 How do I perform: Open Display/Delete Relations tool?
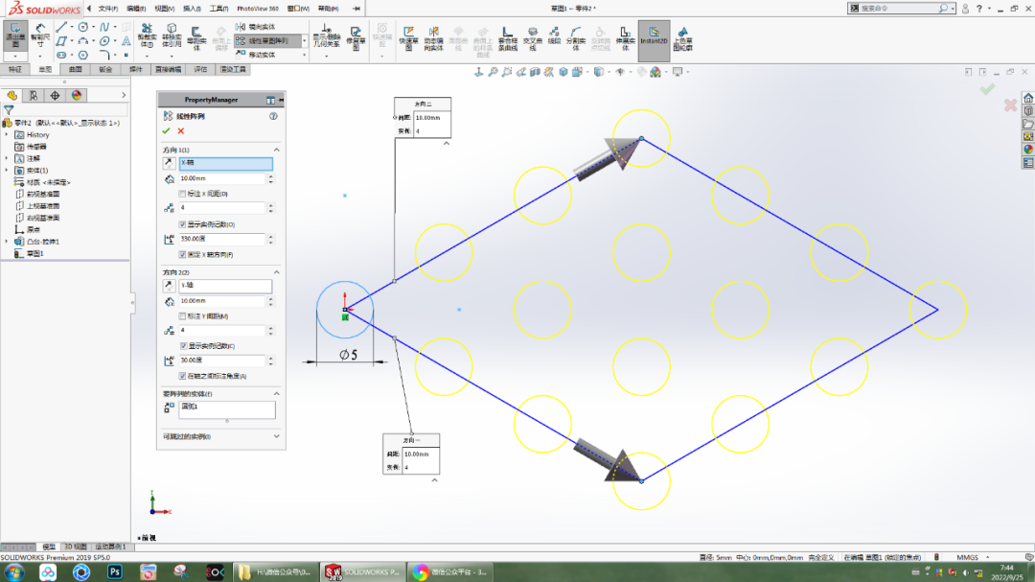[325, 36]
